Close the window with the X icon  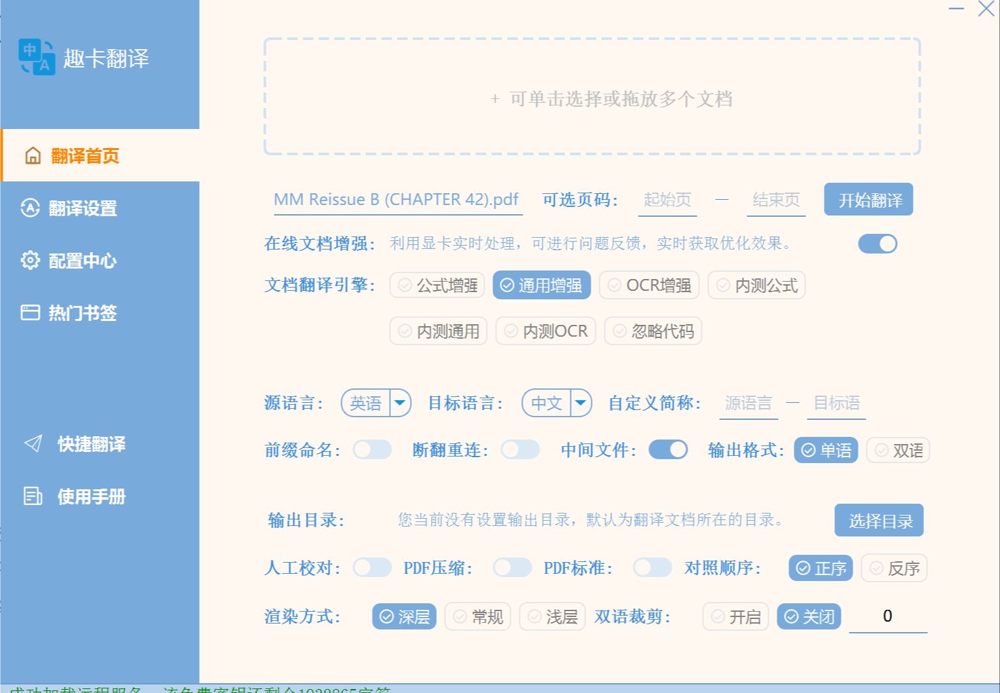pyautogui.click(x=986, y=9)
